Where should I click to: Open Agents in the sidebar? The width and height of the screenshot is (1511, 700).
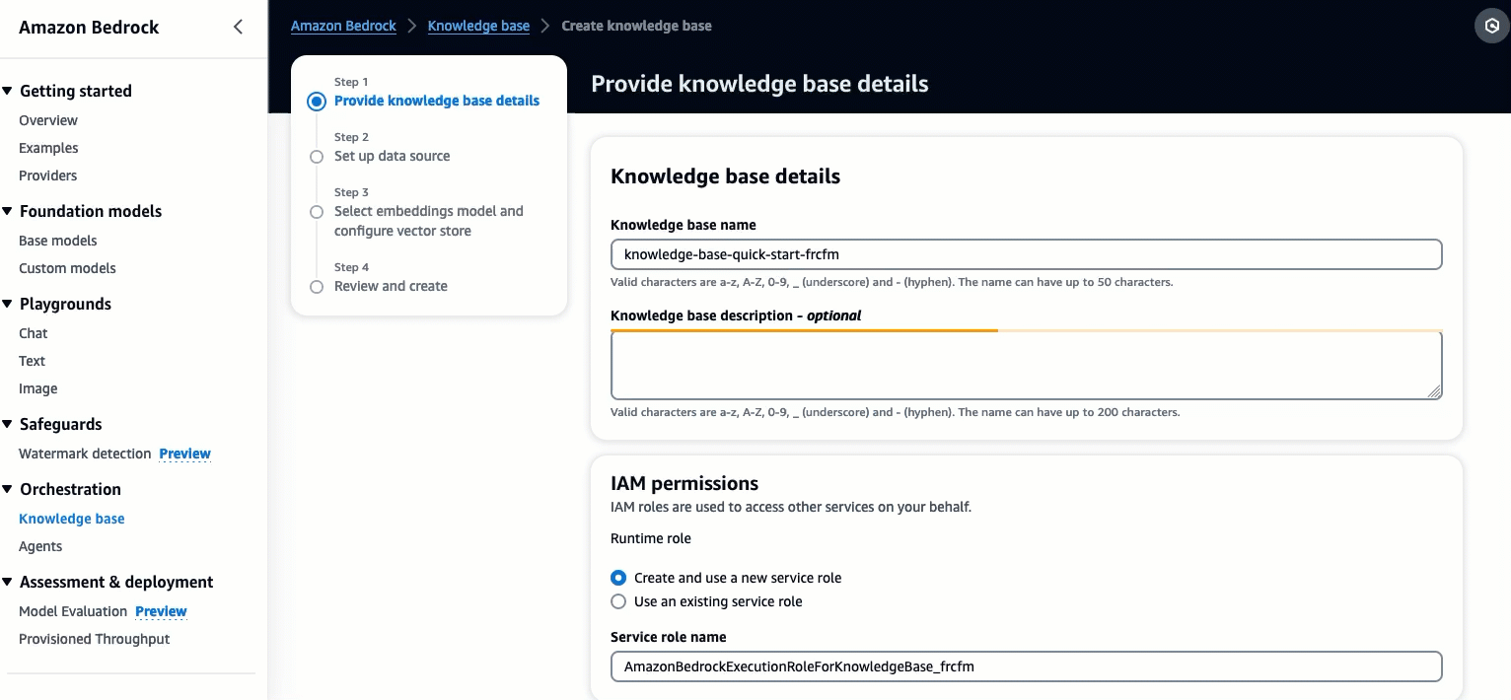(x=40, y=546)
